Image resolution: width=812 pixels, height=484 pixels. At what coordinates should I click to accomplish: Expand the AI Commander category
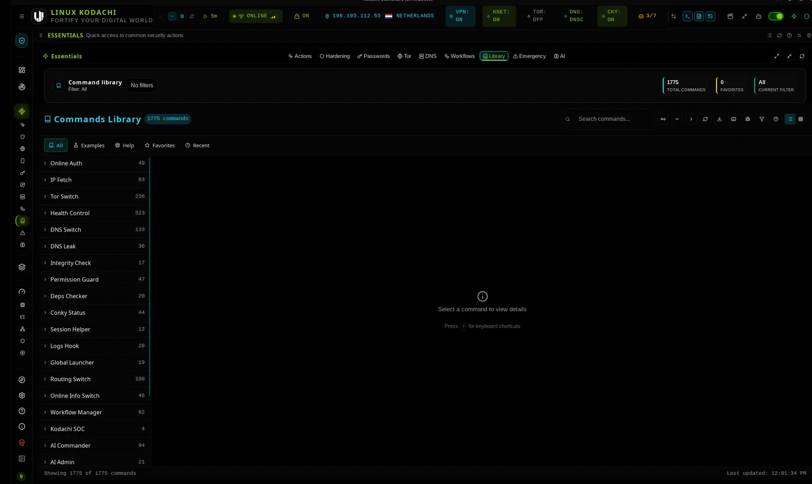click(x=94, y=446)
